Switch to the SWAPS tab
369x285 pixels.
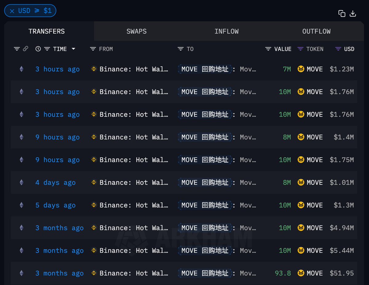coord(137,31)
